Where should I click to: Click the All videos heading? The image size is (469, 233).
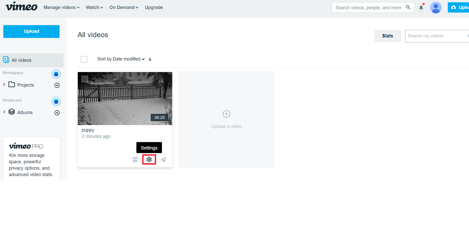point(93,35)
